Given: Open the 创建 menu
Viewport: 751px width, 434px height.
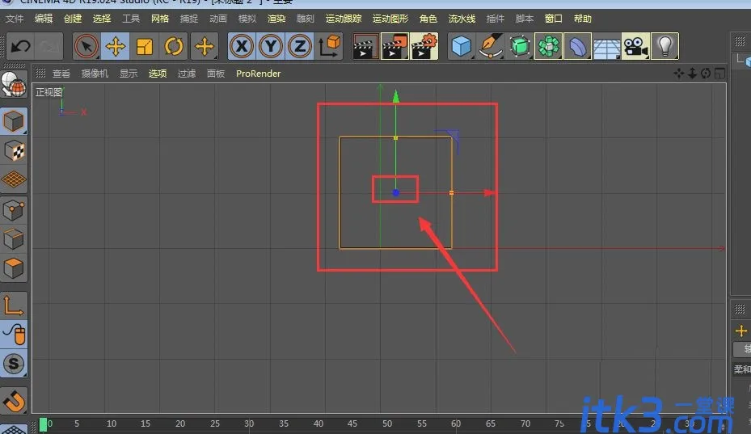Looking at the screenshot, I should pyautogui.click(x=73, y=19).
